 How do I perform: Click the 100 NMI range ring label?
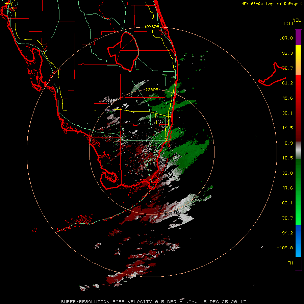[152, 27]
